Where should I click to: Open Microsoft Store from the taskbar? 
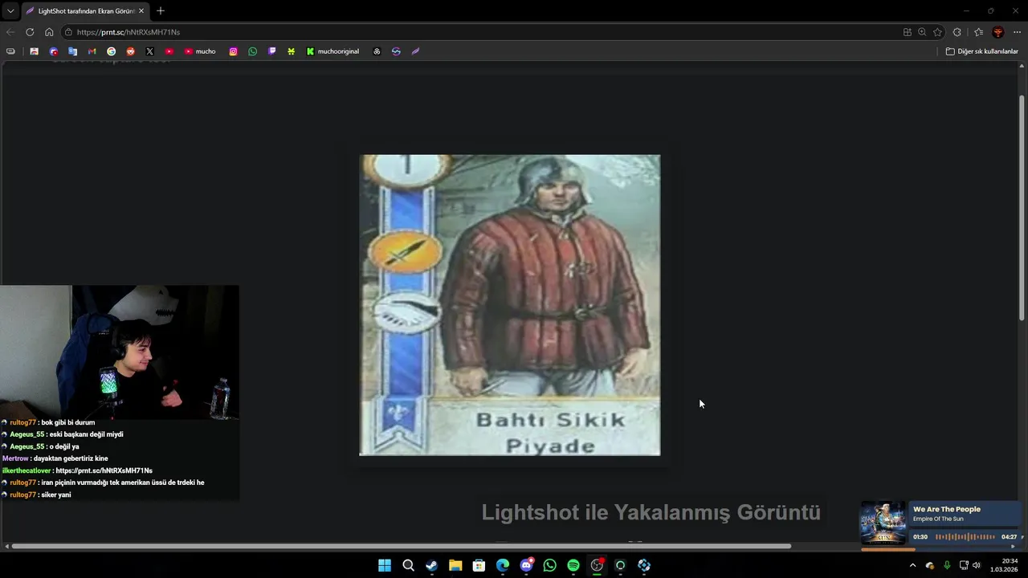pyautogui.click(x=479, y=565)
